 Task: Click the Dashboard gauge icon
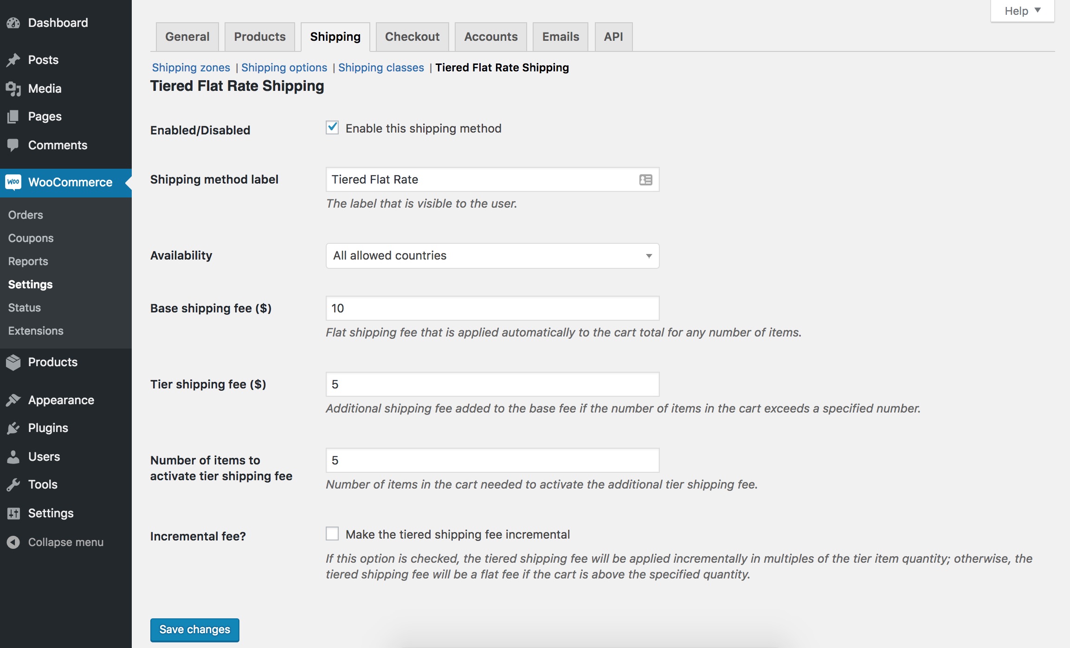(x=13, y=23)
